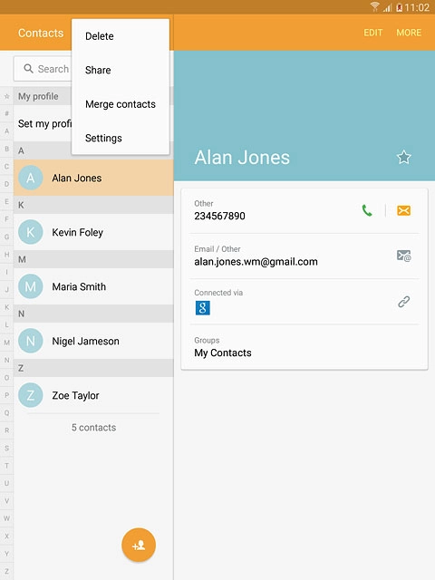
Task: Open the Google account icon under Connected via
Action: click(x=202, y=308)
